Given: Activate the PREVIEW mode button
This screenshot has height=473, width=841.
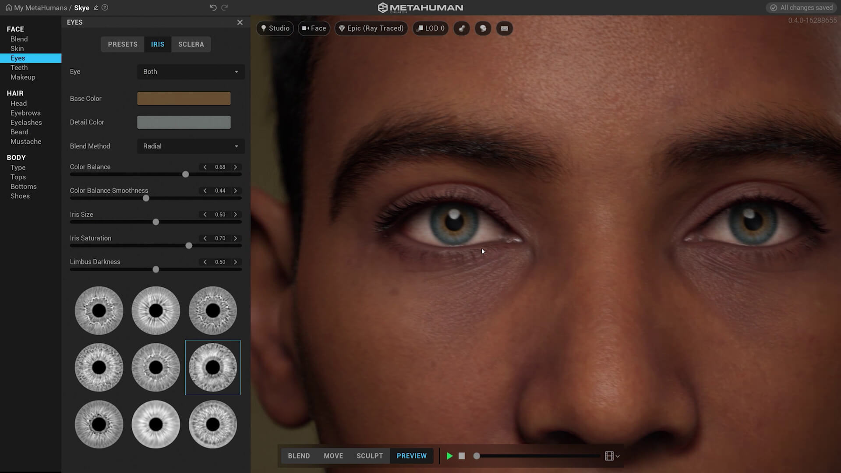Looking at the screenshot, I should click(411, 455).
